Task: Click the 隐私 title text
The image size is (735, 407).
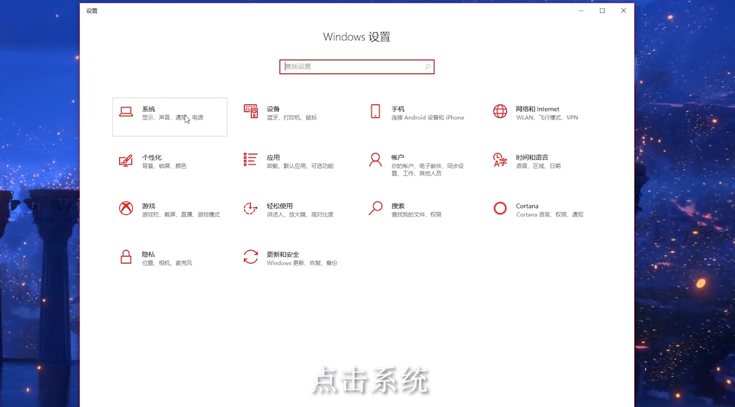Action: [148, 255]
